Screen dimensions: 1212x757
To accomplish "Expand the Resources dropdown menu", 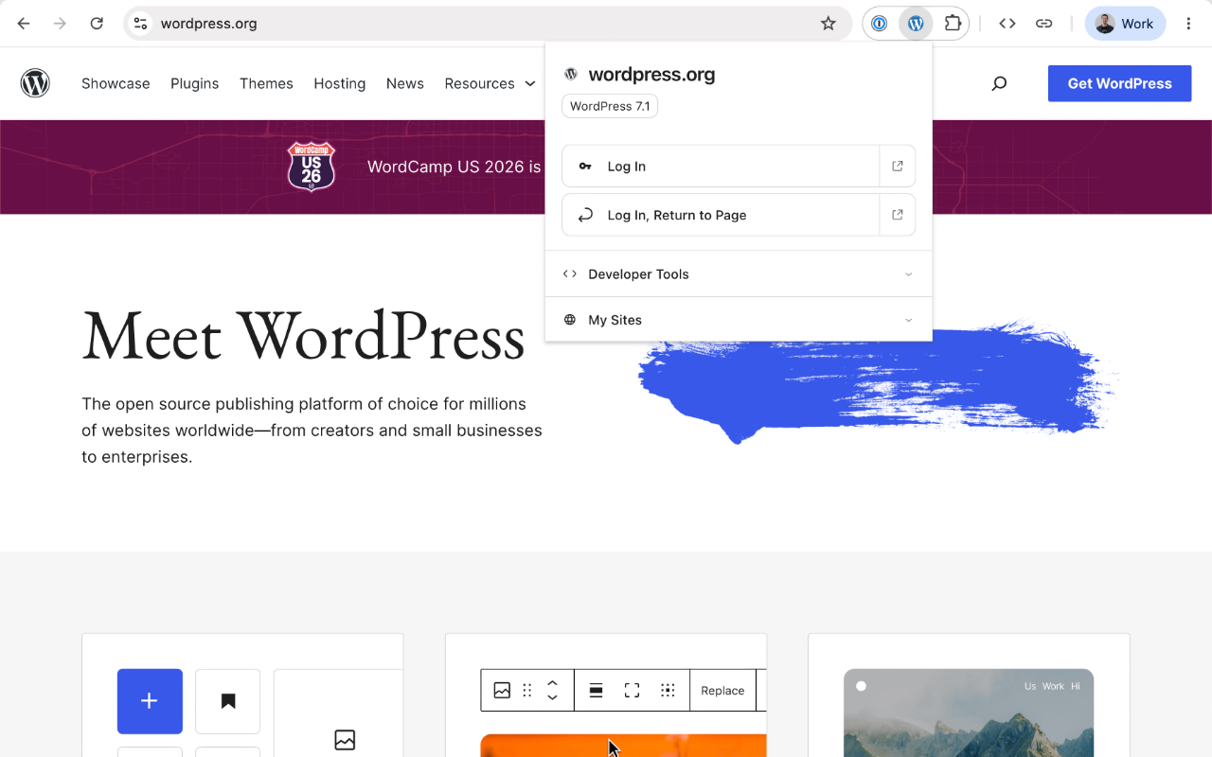I will click(x=490, y=83).
